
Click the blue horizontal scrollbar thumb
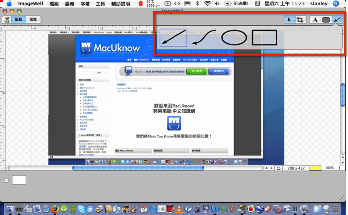click(138, 168)
